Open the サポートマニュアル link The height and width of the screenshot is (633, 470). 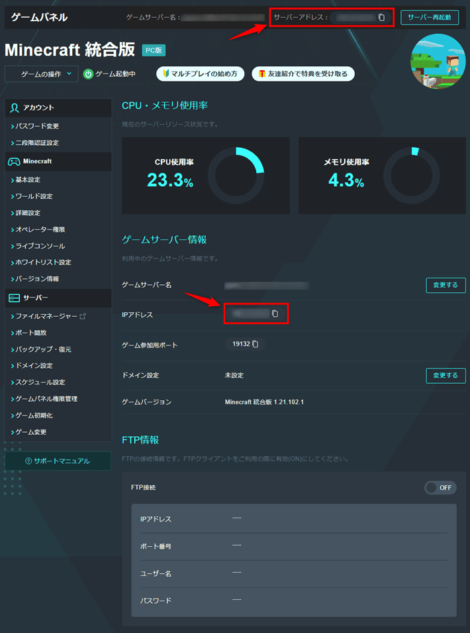(58, 461)
